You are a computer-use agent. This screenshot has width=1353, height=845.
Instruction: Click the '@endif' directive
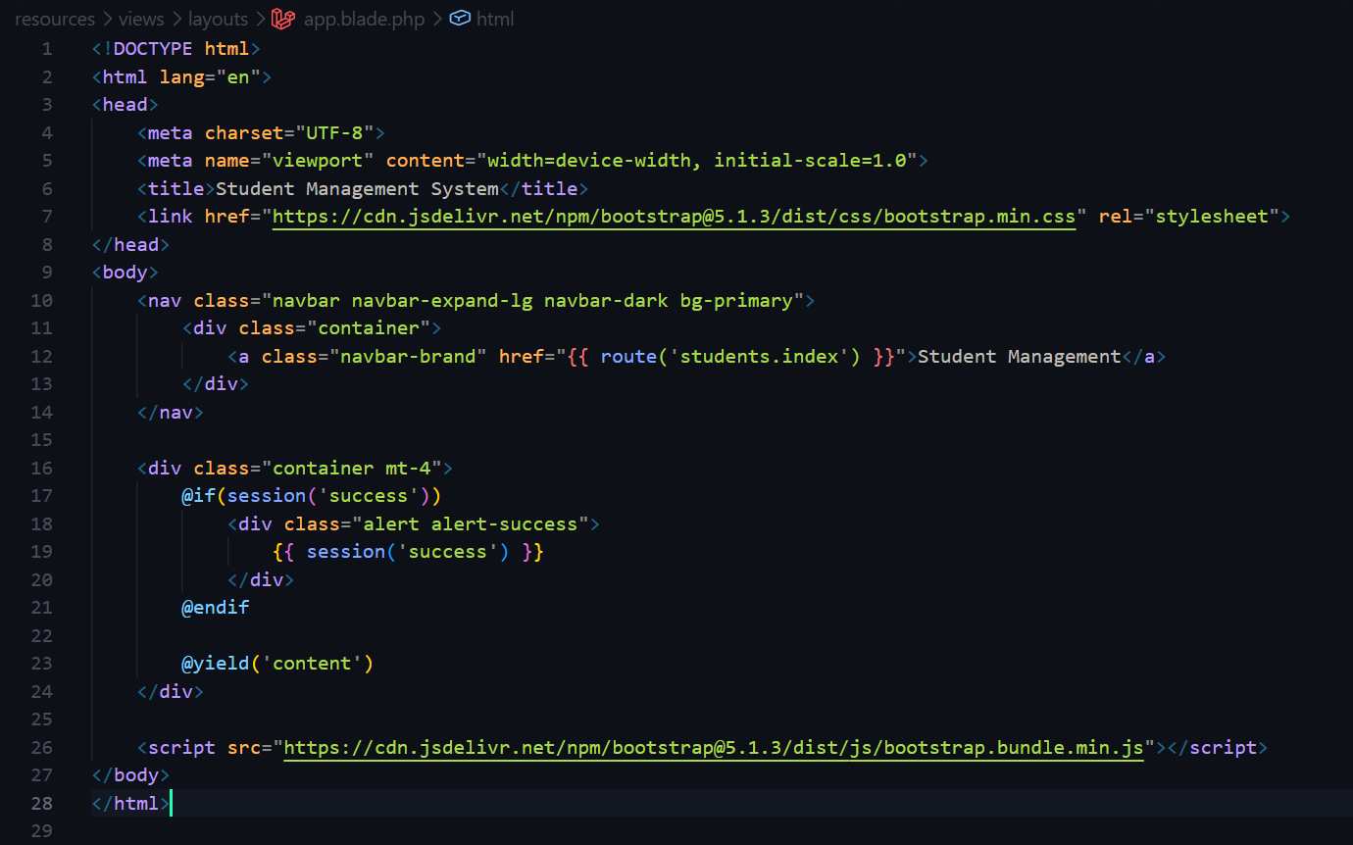216,608
